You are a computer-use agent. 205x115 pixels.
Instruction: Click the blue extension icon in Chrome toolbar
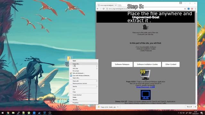click(188, 9)
